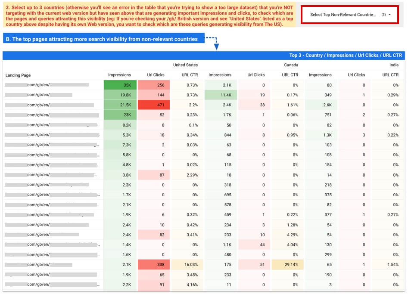Sort by Canada URL CTR header
The height and width of the screenshot is (294, 408).
click(290, 75)
